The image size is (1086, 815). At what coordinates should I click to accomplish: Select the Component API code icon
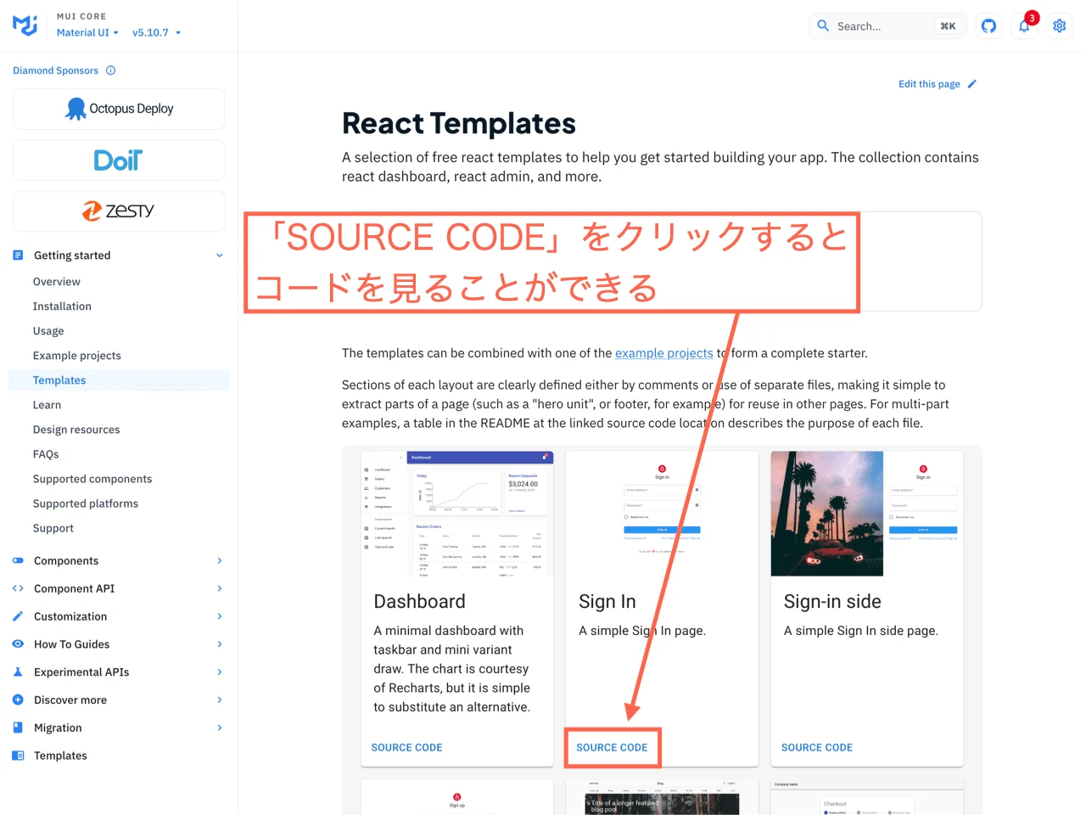(x=18, y=588)
